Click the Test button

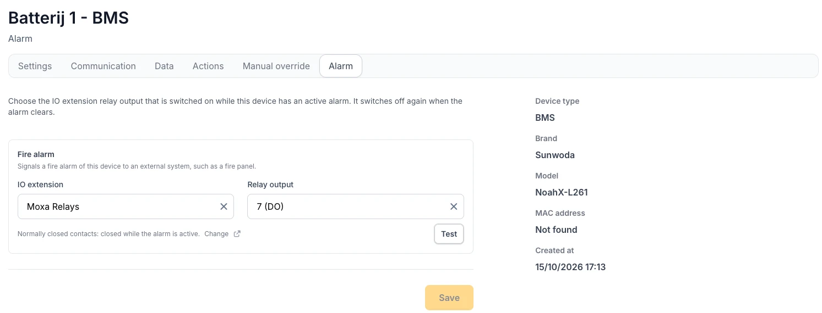(449, 234)
